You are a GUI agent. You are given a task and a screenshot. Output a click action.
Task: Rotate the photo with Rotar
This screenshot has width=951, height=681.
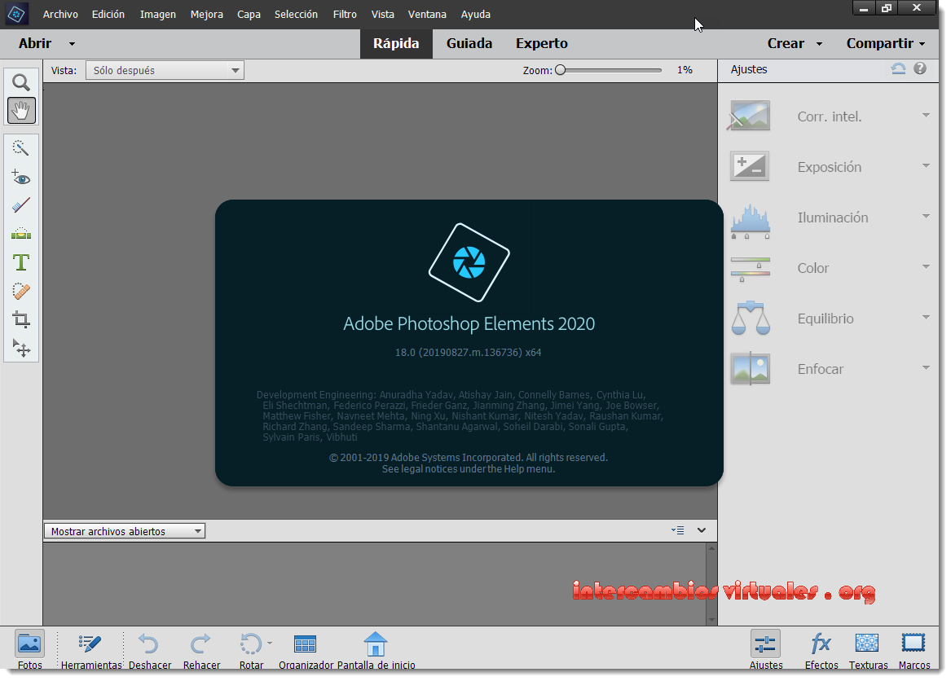[x=251, y=649]
